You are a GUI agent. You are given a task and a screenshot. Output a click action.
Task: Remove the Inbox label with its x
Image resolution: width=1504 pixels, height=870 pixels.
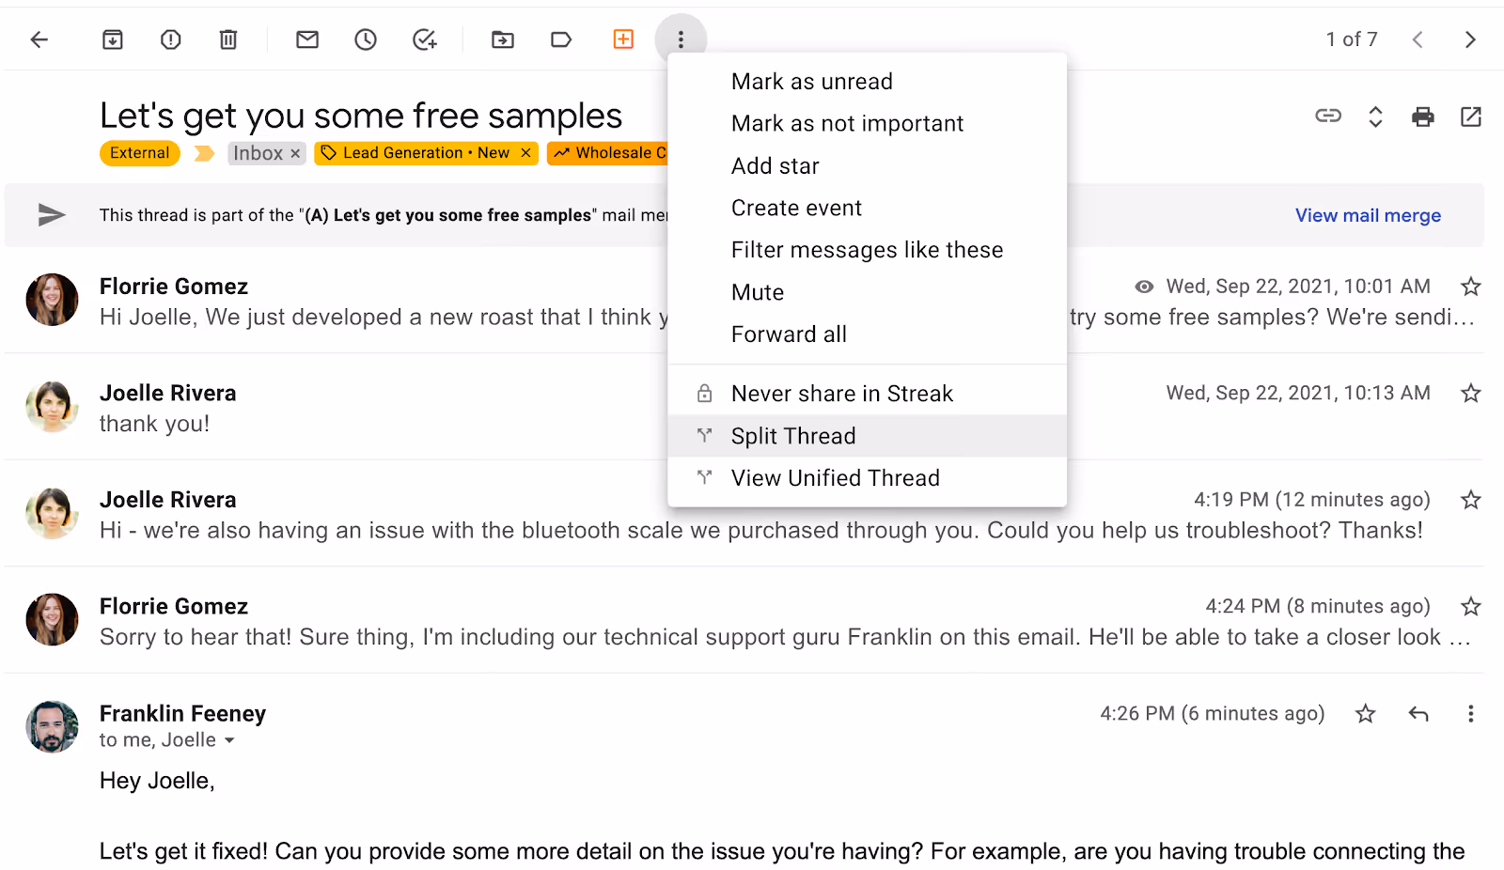pos(295,153)
